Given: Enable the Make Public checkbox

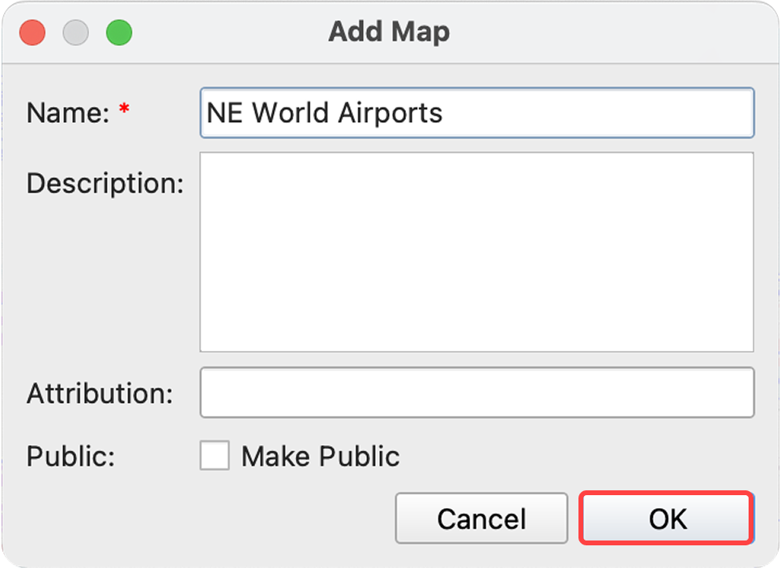Looking at the screenshot, I should click(215, 456).
